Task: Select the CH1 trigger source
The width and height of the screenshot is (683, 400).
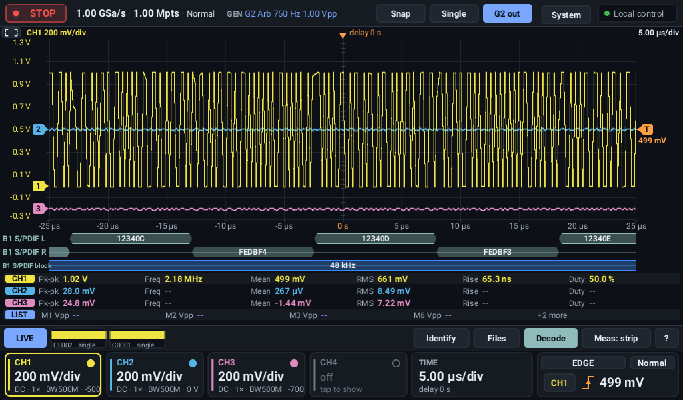Action: pyautogui.click(x=559, y=383)
